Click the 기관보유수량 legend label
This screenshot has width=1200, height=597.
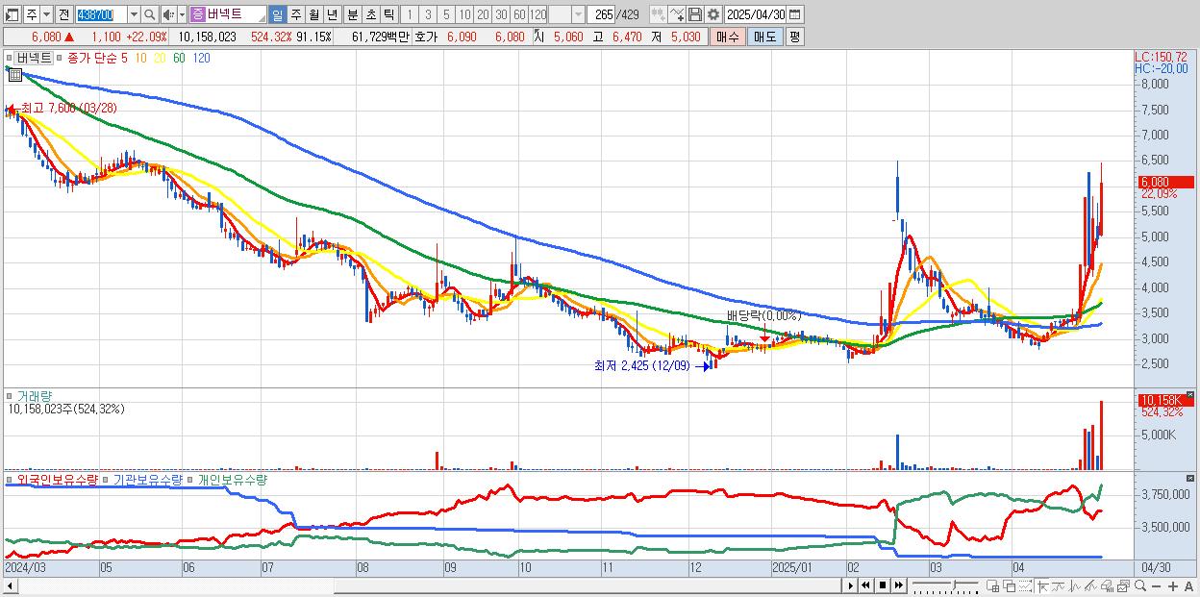[x=148, y=479]
